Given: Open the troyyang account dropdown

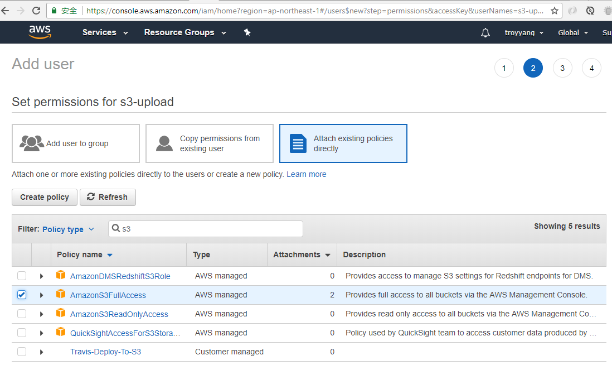Looking at the screenshot, I should pos(524,33).
